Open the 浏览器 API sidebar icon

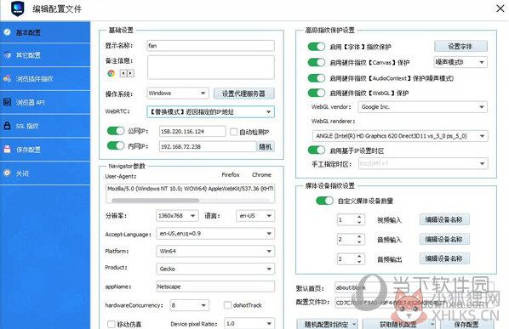[7, 102]
